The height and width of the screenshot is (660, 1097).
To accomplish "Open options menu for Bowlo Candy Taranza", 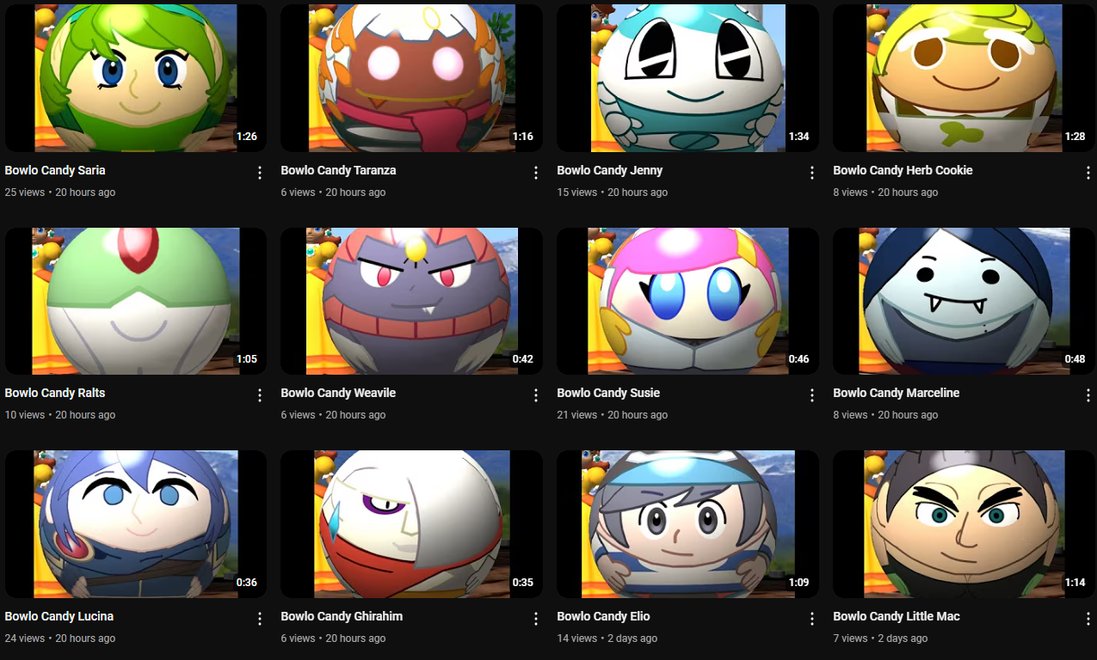I will pos(535,173).
